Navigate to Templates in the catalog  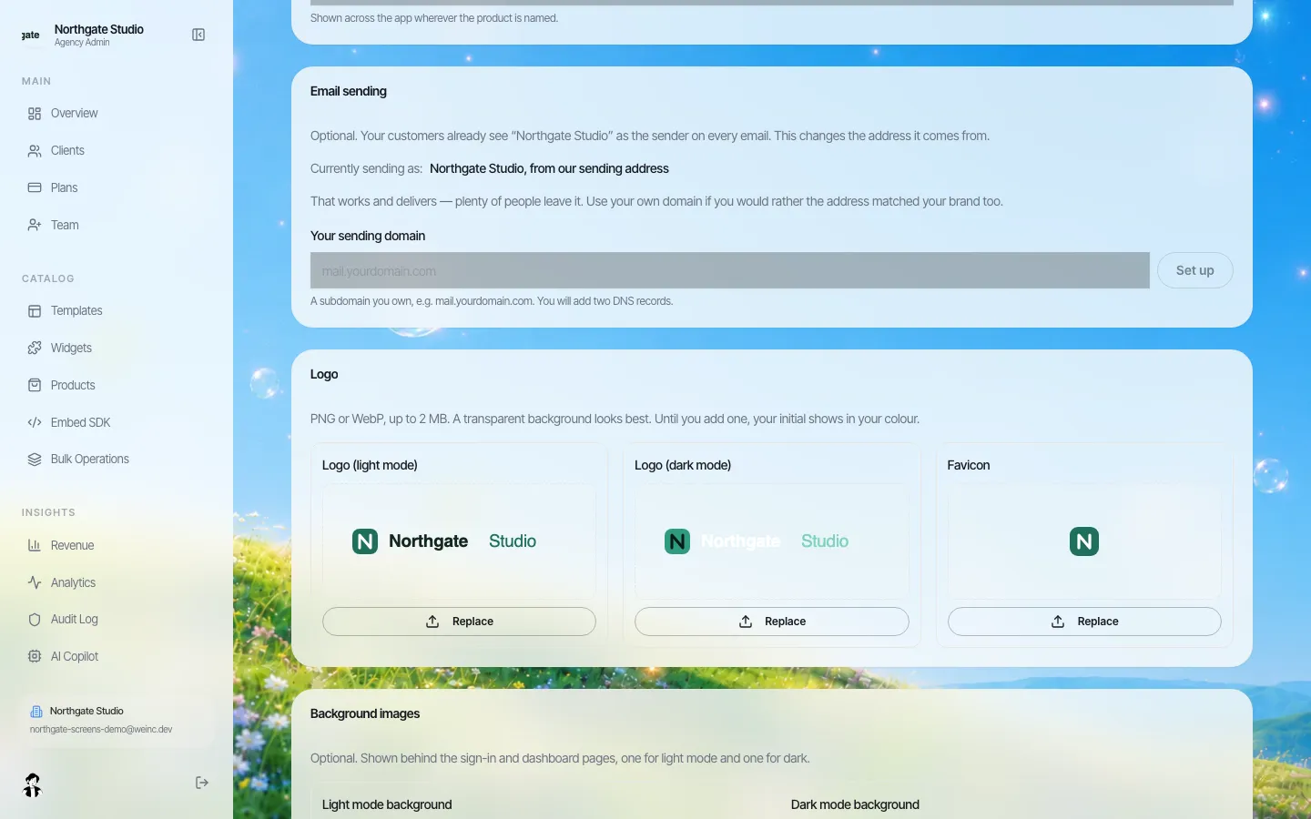click(x=76, y=311)
